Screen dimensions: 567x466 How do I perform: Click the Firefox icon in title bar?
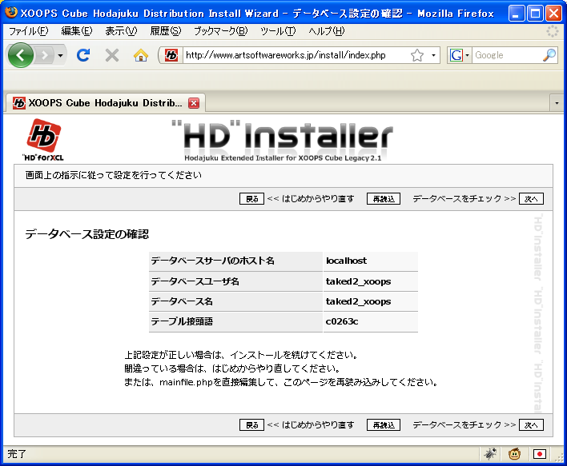coord(11,12)
